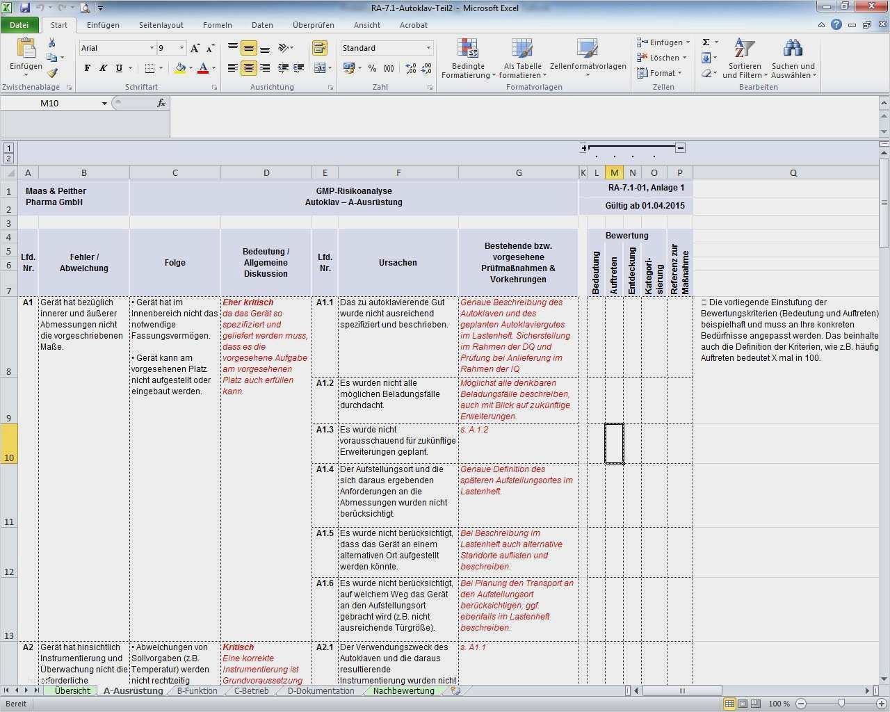
Task: Click Zellenformatvorlagen
Action: click(587, 58)
